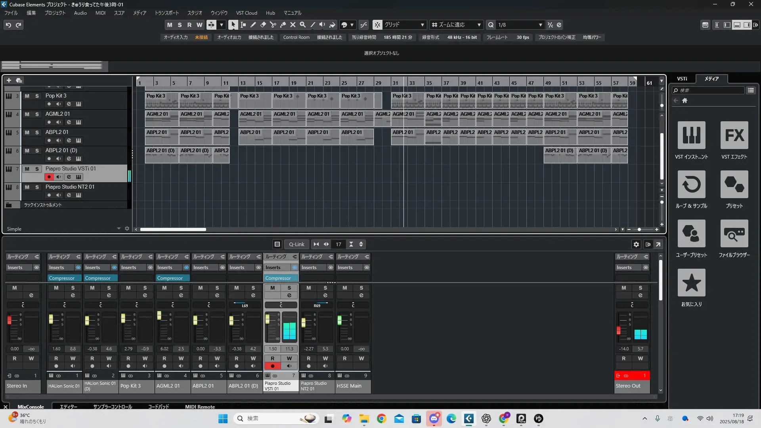This screenshot has width=761, height=428.
Task: Select the Eraser tool in toolbar
Action: pyautogui.click(x=263, y=25)
